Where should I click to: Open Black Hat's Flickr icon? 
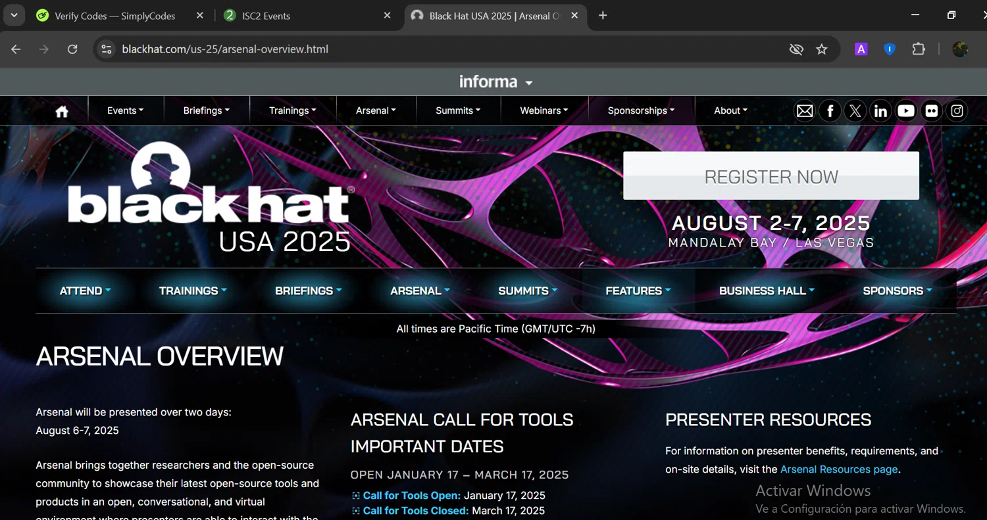pyautogui.click(x=932, y=111)
